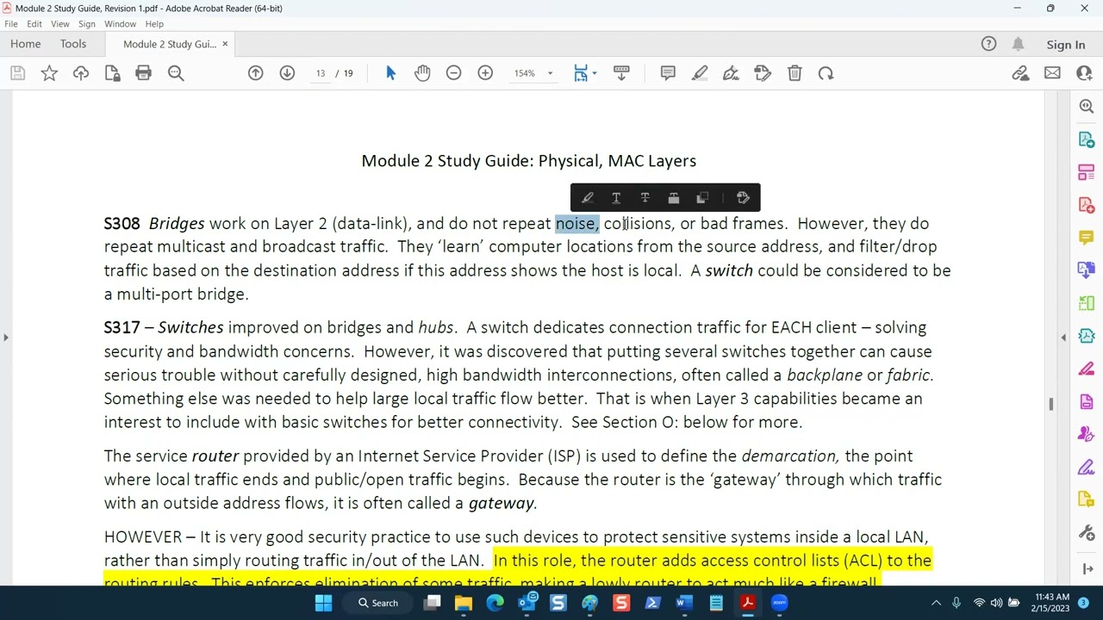
Task: Switch to the Home tab
Action: coord(25,44)
